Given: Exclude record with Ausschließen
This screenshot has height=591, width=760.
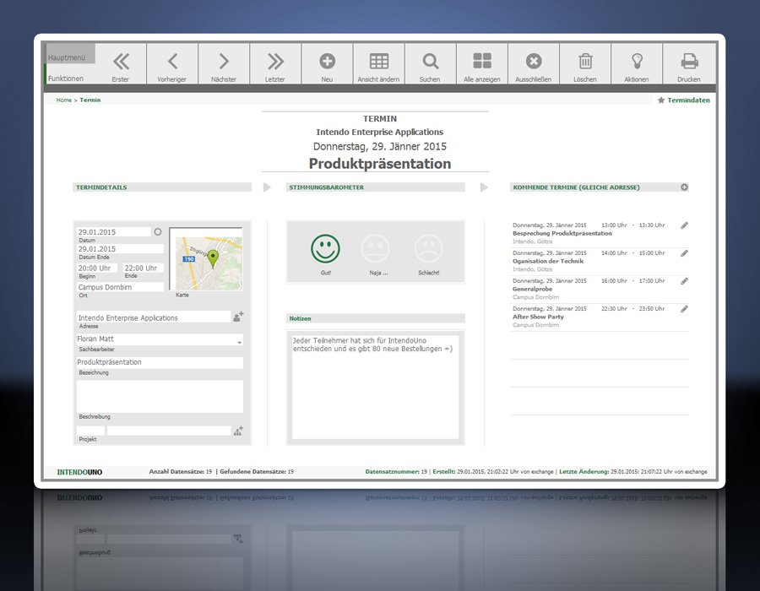Looking at the screenshot, I should [x=534, y=64].
